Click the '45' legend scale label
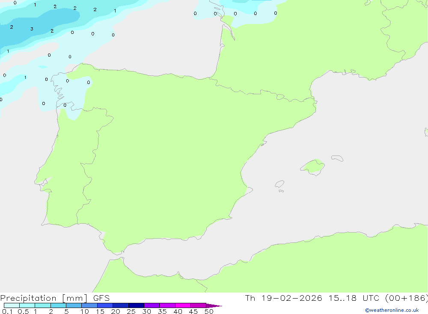This screenshot has width=428, height=314. pyautogui.click(x=193, y=311)
